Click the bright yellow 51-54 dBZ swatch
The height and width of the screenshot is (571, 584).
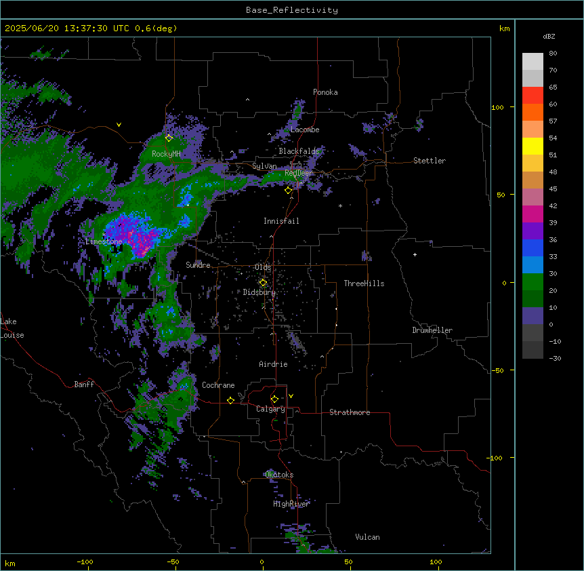point(533,146)
